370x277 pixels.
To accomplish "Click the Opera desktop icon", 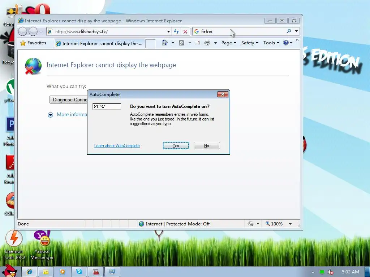I will (43, 9).
